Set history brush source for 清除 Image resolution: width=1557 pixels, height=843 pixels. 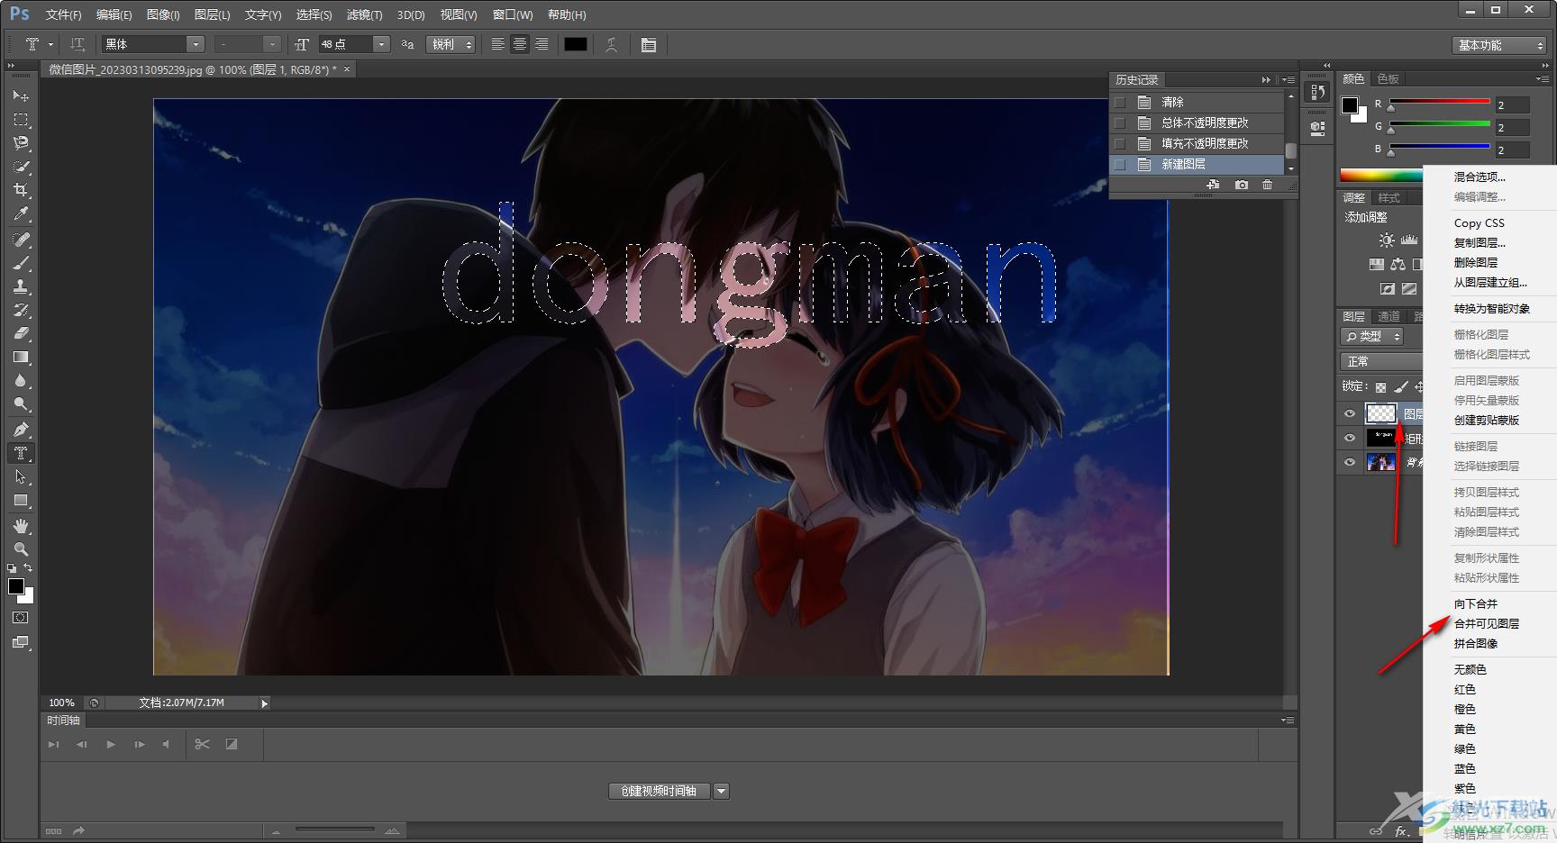pos(1120,102)
